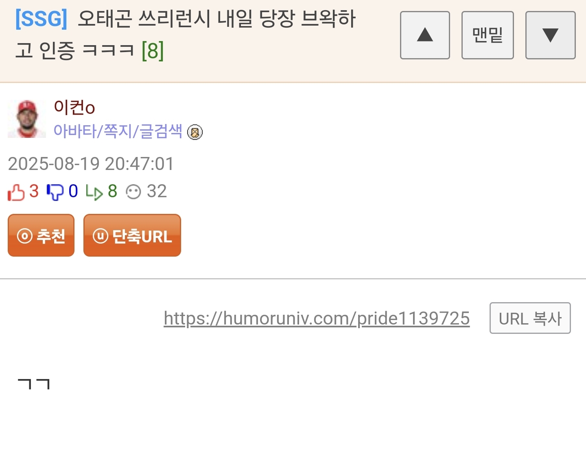Open the humoruniv.com/pride1139725 link

(x=317, y=318)
